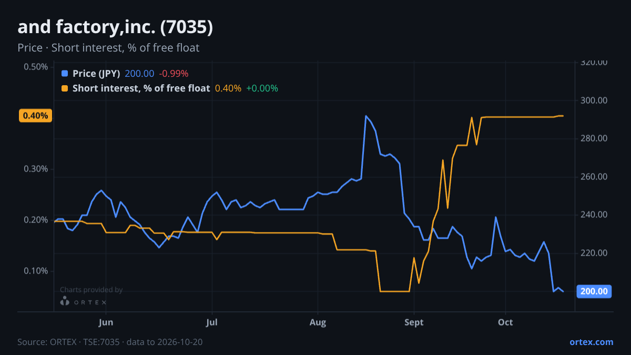Click the blue 200.00 axis badge
The image size is (631, 355).
pos(594,291)
